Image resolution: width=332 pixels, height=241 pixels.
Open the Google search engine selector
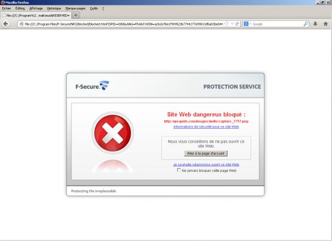point(247,24)
